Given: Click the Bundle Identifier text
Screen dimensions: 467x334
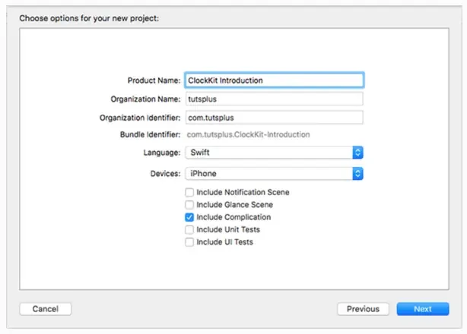Looking at the screenshot, I should (248, 134).
